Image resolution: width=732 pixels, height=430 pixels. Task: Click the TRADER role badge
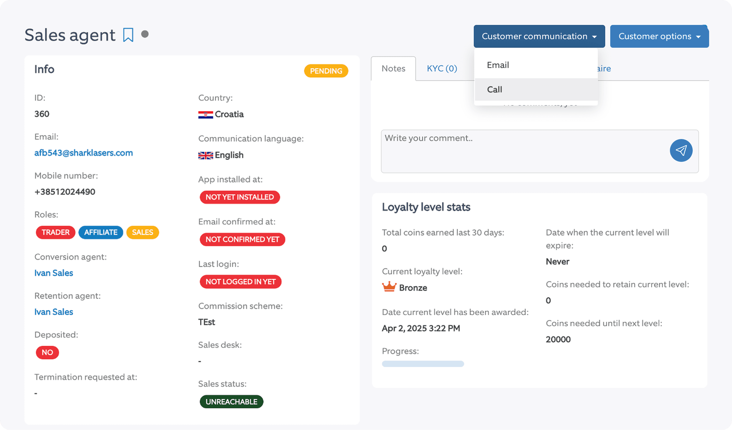56,232
